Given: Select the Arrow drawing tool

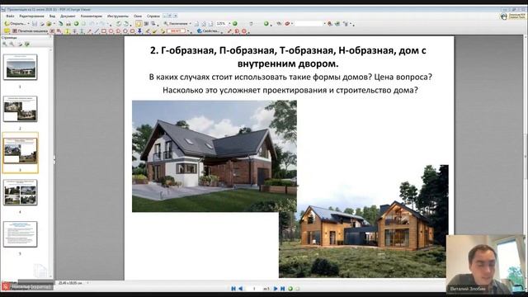Looking at the screenshot, I should click(x=89, y=31).
